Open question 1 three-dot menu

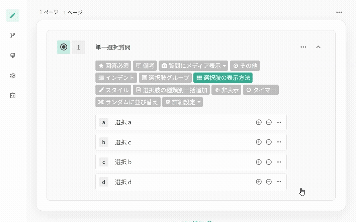click(303, 47)
